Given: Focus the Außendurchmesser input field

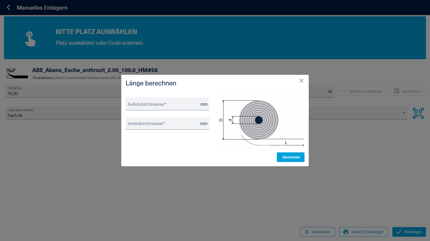Looking at the screenshot, I should tap(163, 104).
